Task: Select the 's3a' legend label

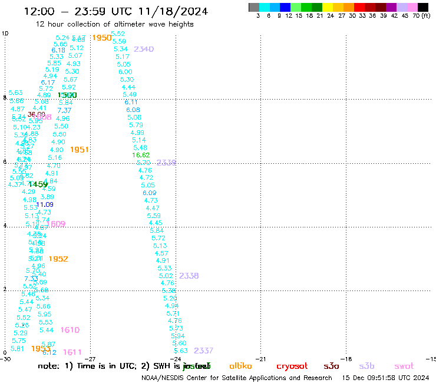Action: [331, 367]
